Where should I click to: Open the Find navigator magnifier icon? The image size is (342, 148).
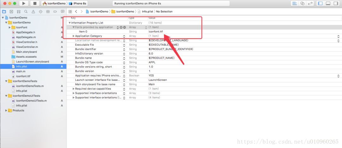coord(26,12)
